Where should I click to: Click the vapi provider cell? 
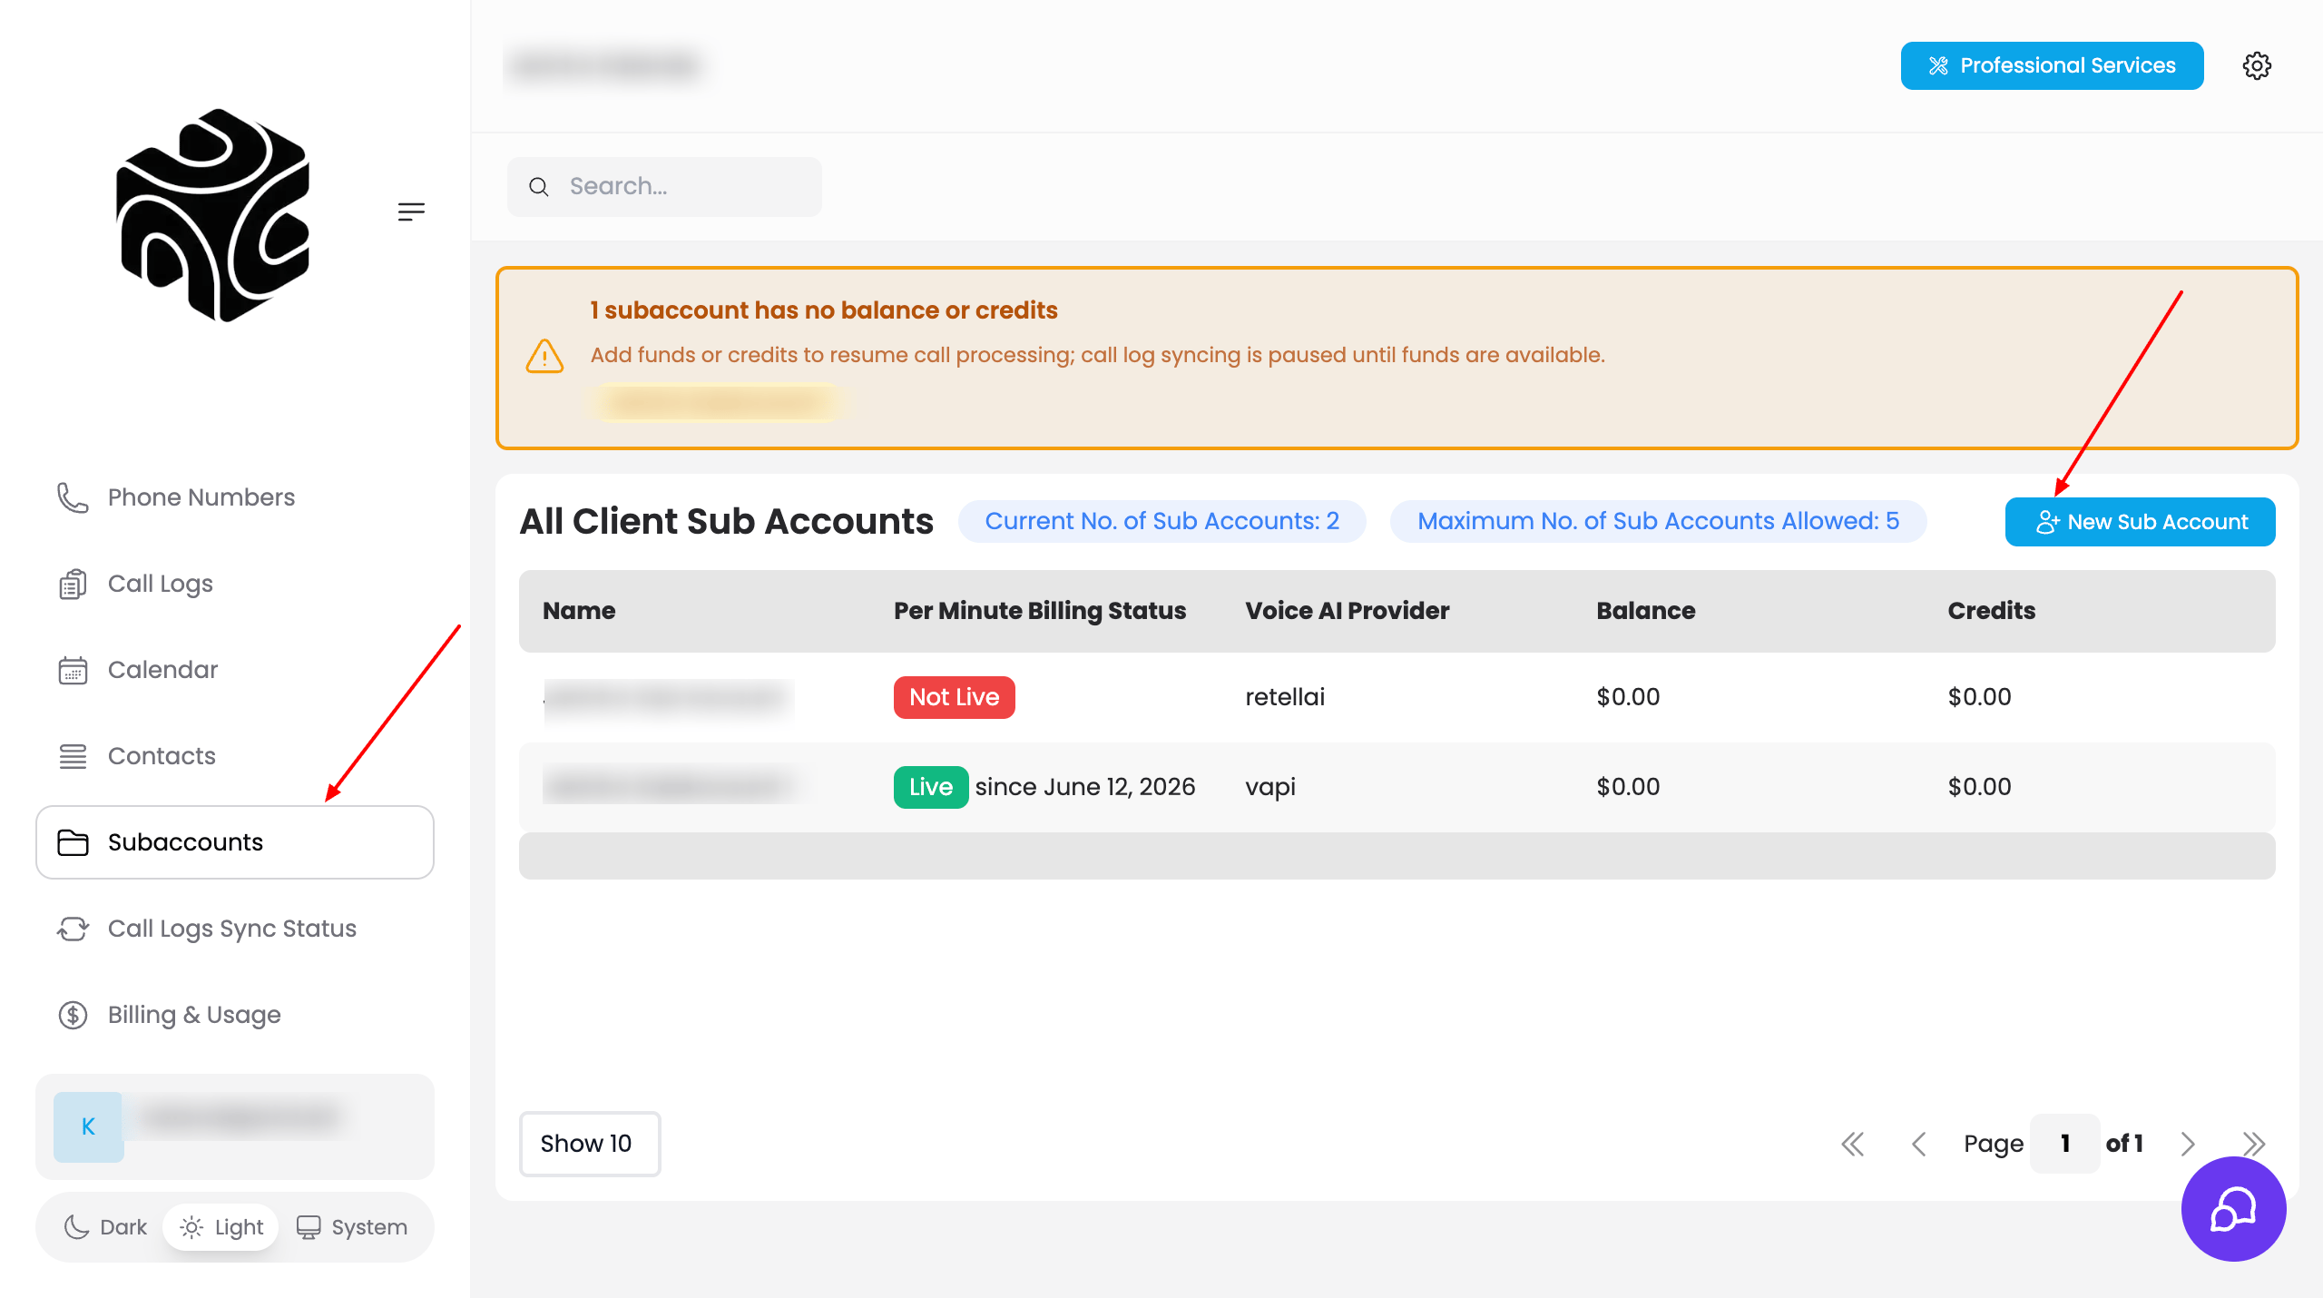pos(1270,787)
